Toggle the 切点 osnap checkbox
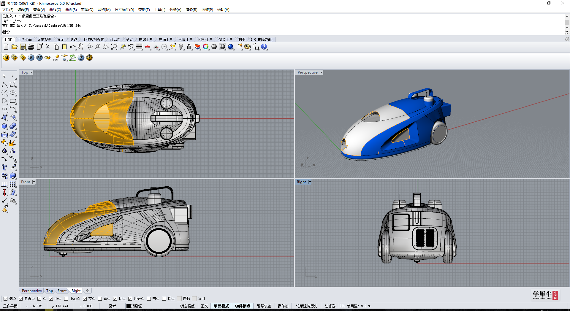 tap(115, 299)
